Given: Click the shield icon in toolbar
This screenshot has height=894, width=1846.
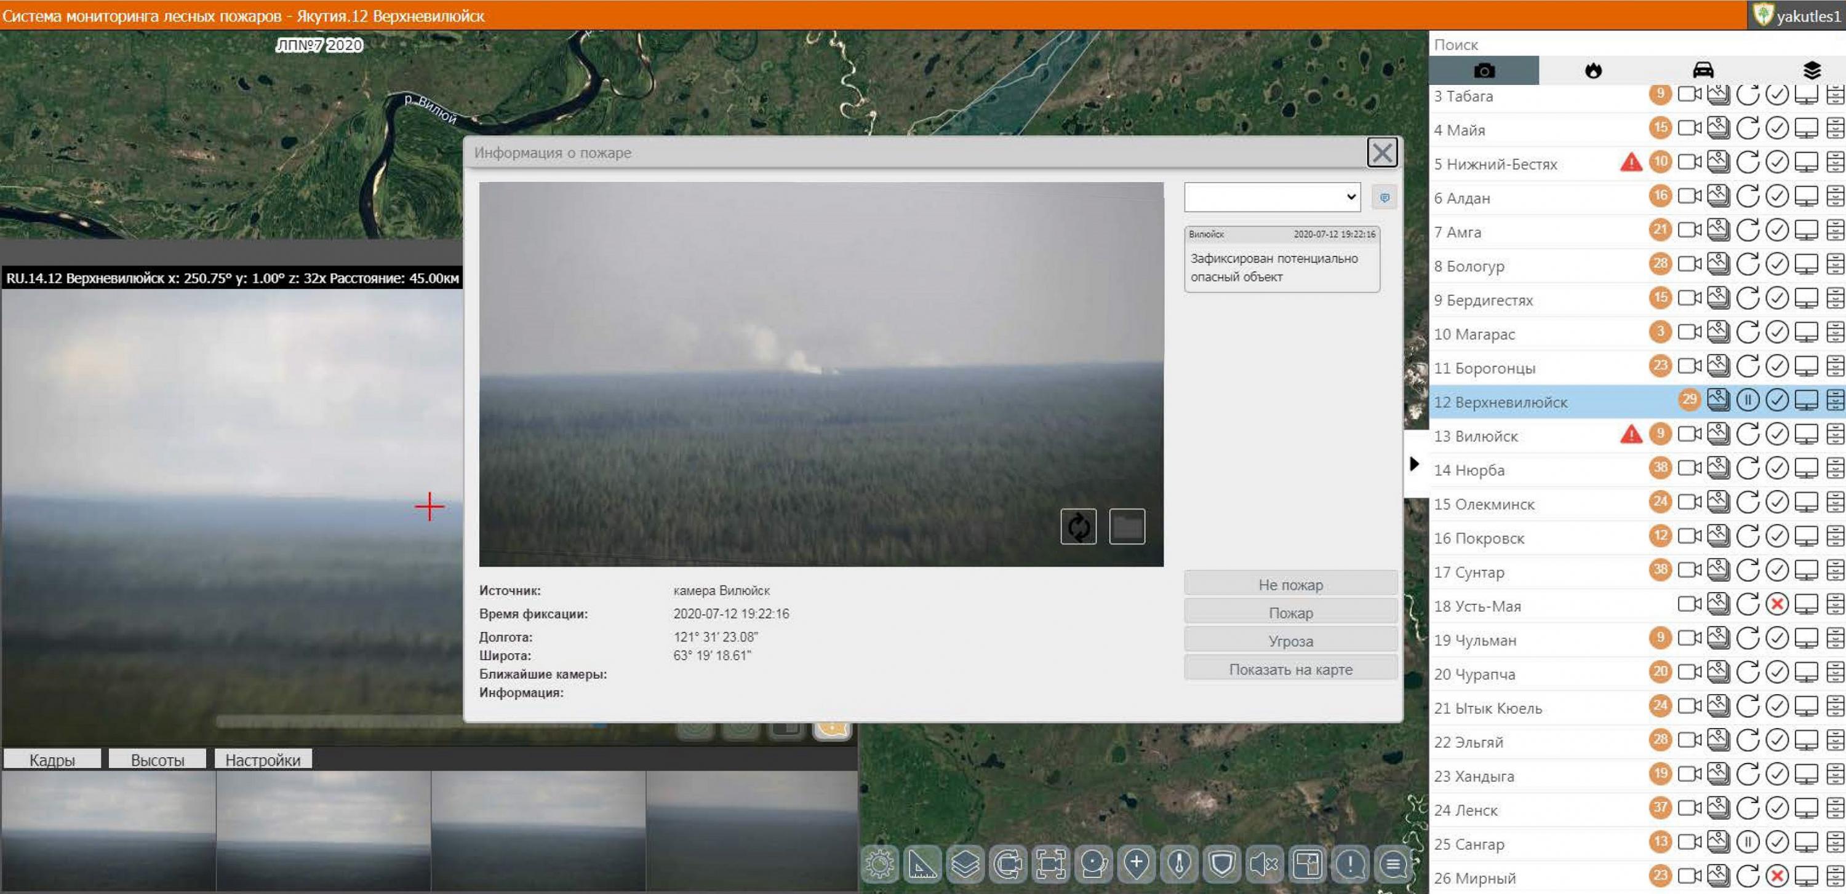Looking at the screenshot, I should [1221, 864].
